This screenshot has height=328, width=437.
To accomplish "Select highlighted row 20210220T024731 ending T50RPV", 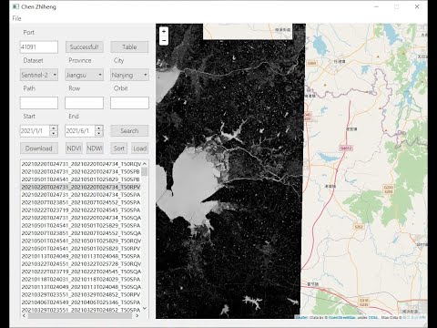I will tap(81, 187).
